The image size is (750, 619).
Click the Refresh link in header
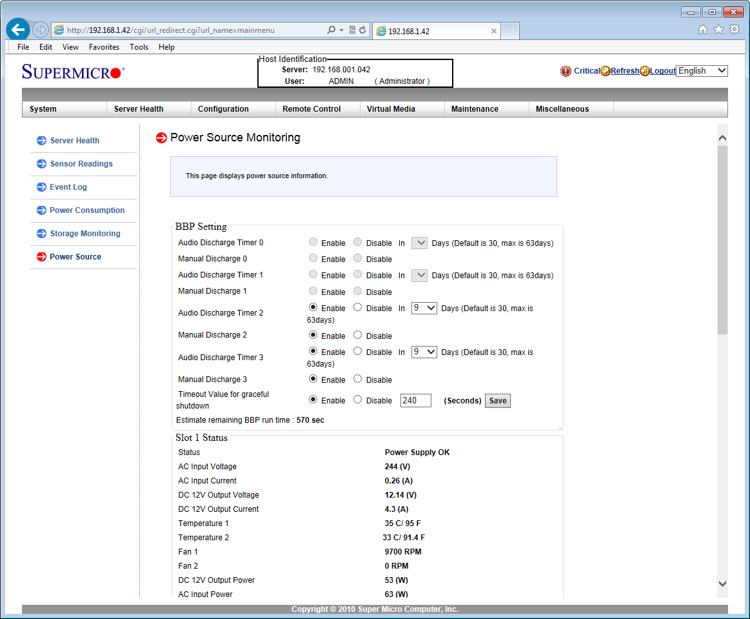[625, 71]
